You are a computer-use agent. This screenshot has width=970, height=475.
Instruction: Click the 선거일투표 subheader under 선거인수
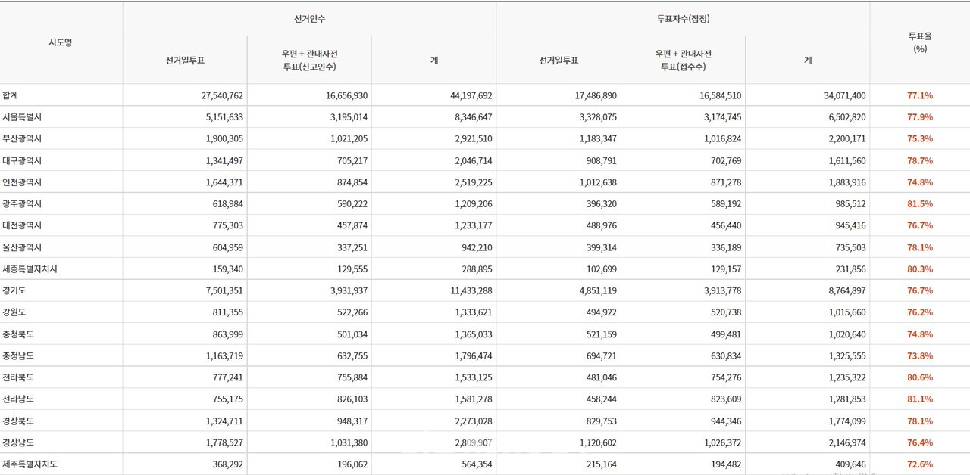click(x=184, y=61)
